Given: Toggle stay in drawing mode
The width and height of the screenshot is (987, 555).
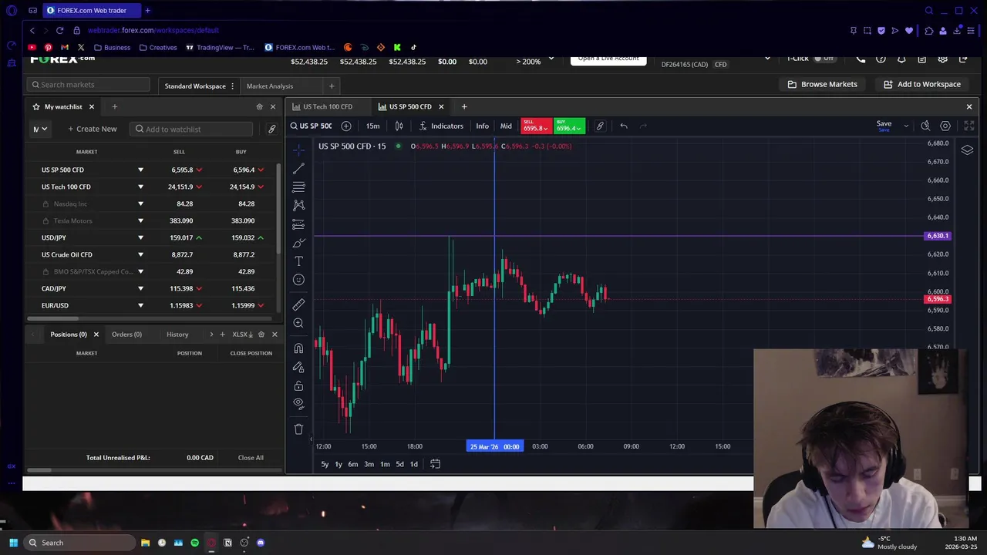Looking at the screenshot, I should click(x=298, y=367).
